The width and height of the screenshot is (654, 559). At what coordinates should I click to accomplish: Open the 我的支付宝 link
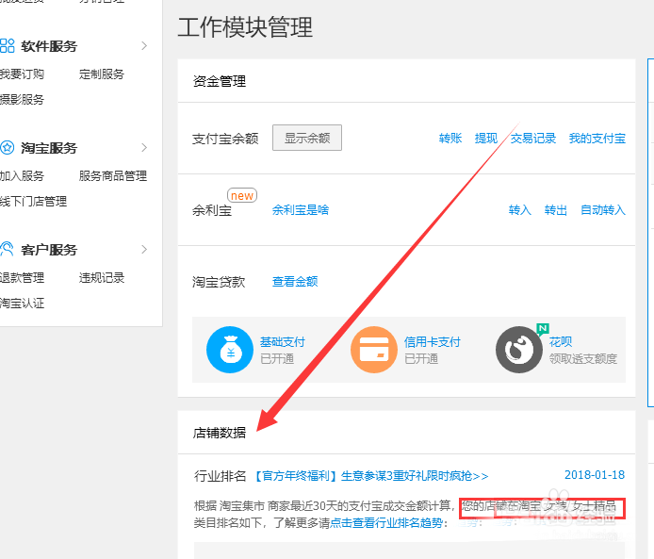(x=597, y=138)
